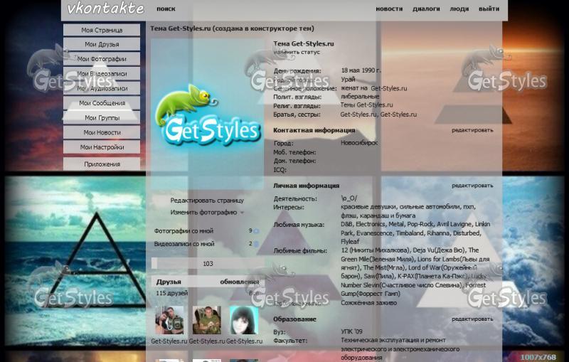Click the vkontakte logo in header
This screenshot has width=569, height=362.
click(105, 9)
